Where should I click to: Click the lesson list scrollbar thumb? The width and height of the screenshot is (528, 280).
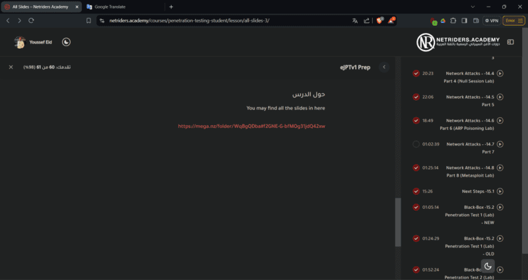[398, 222]
